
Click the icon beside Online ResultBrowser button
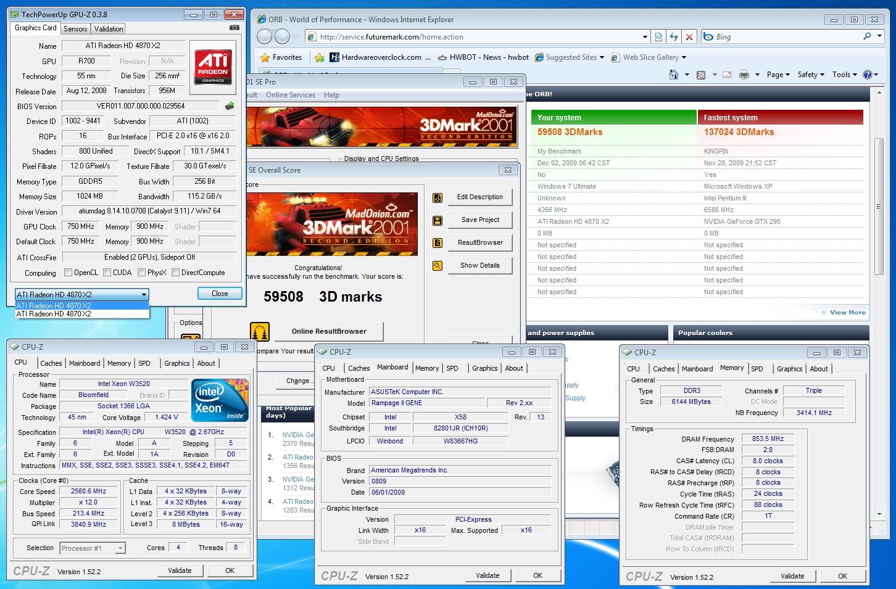[260, 331]
